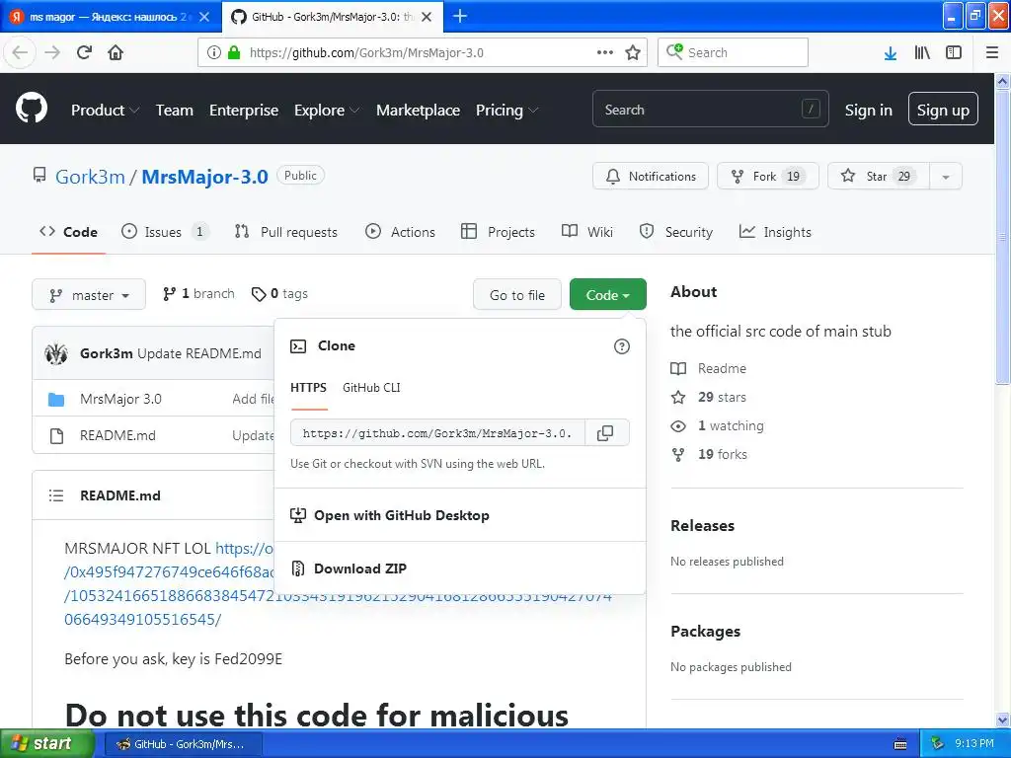Open the Firefox hamburger menu
1011x758 pixels.
click(992, 52)
